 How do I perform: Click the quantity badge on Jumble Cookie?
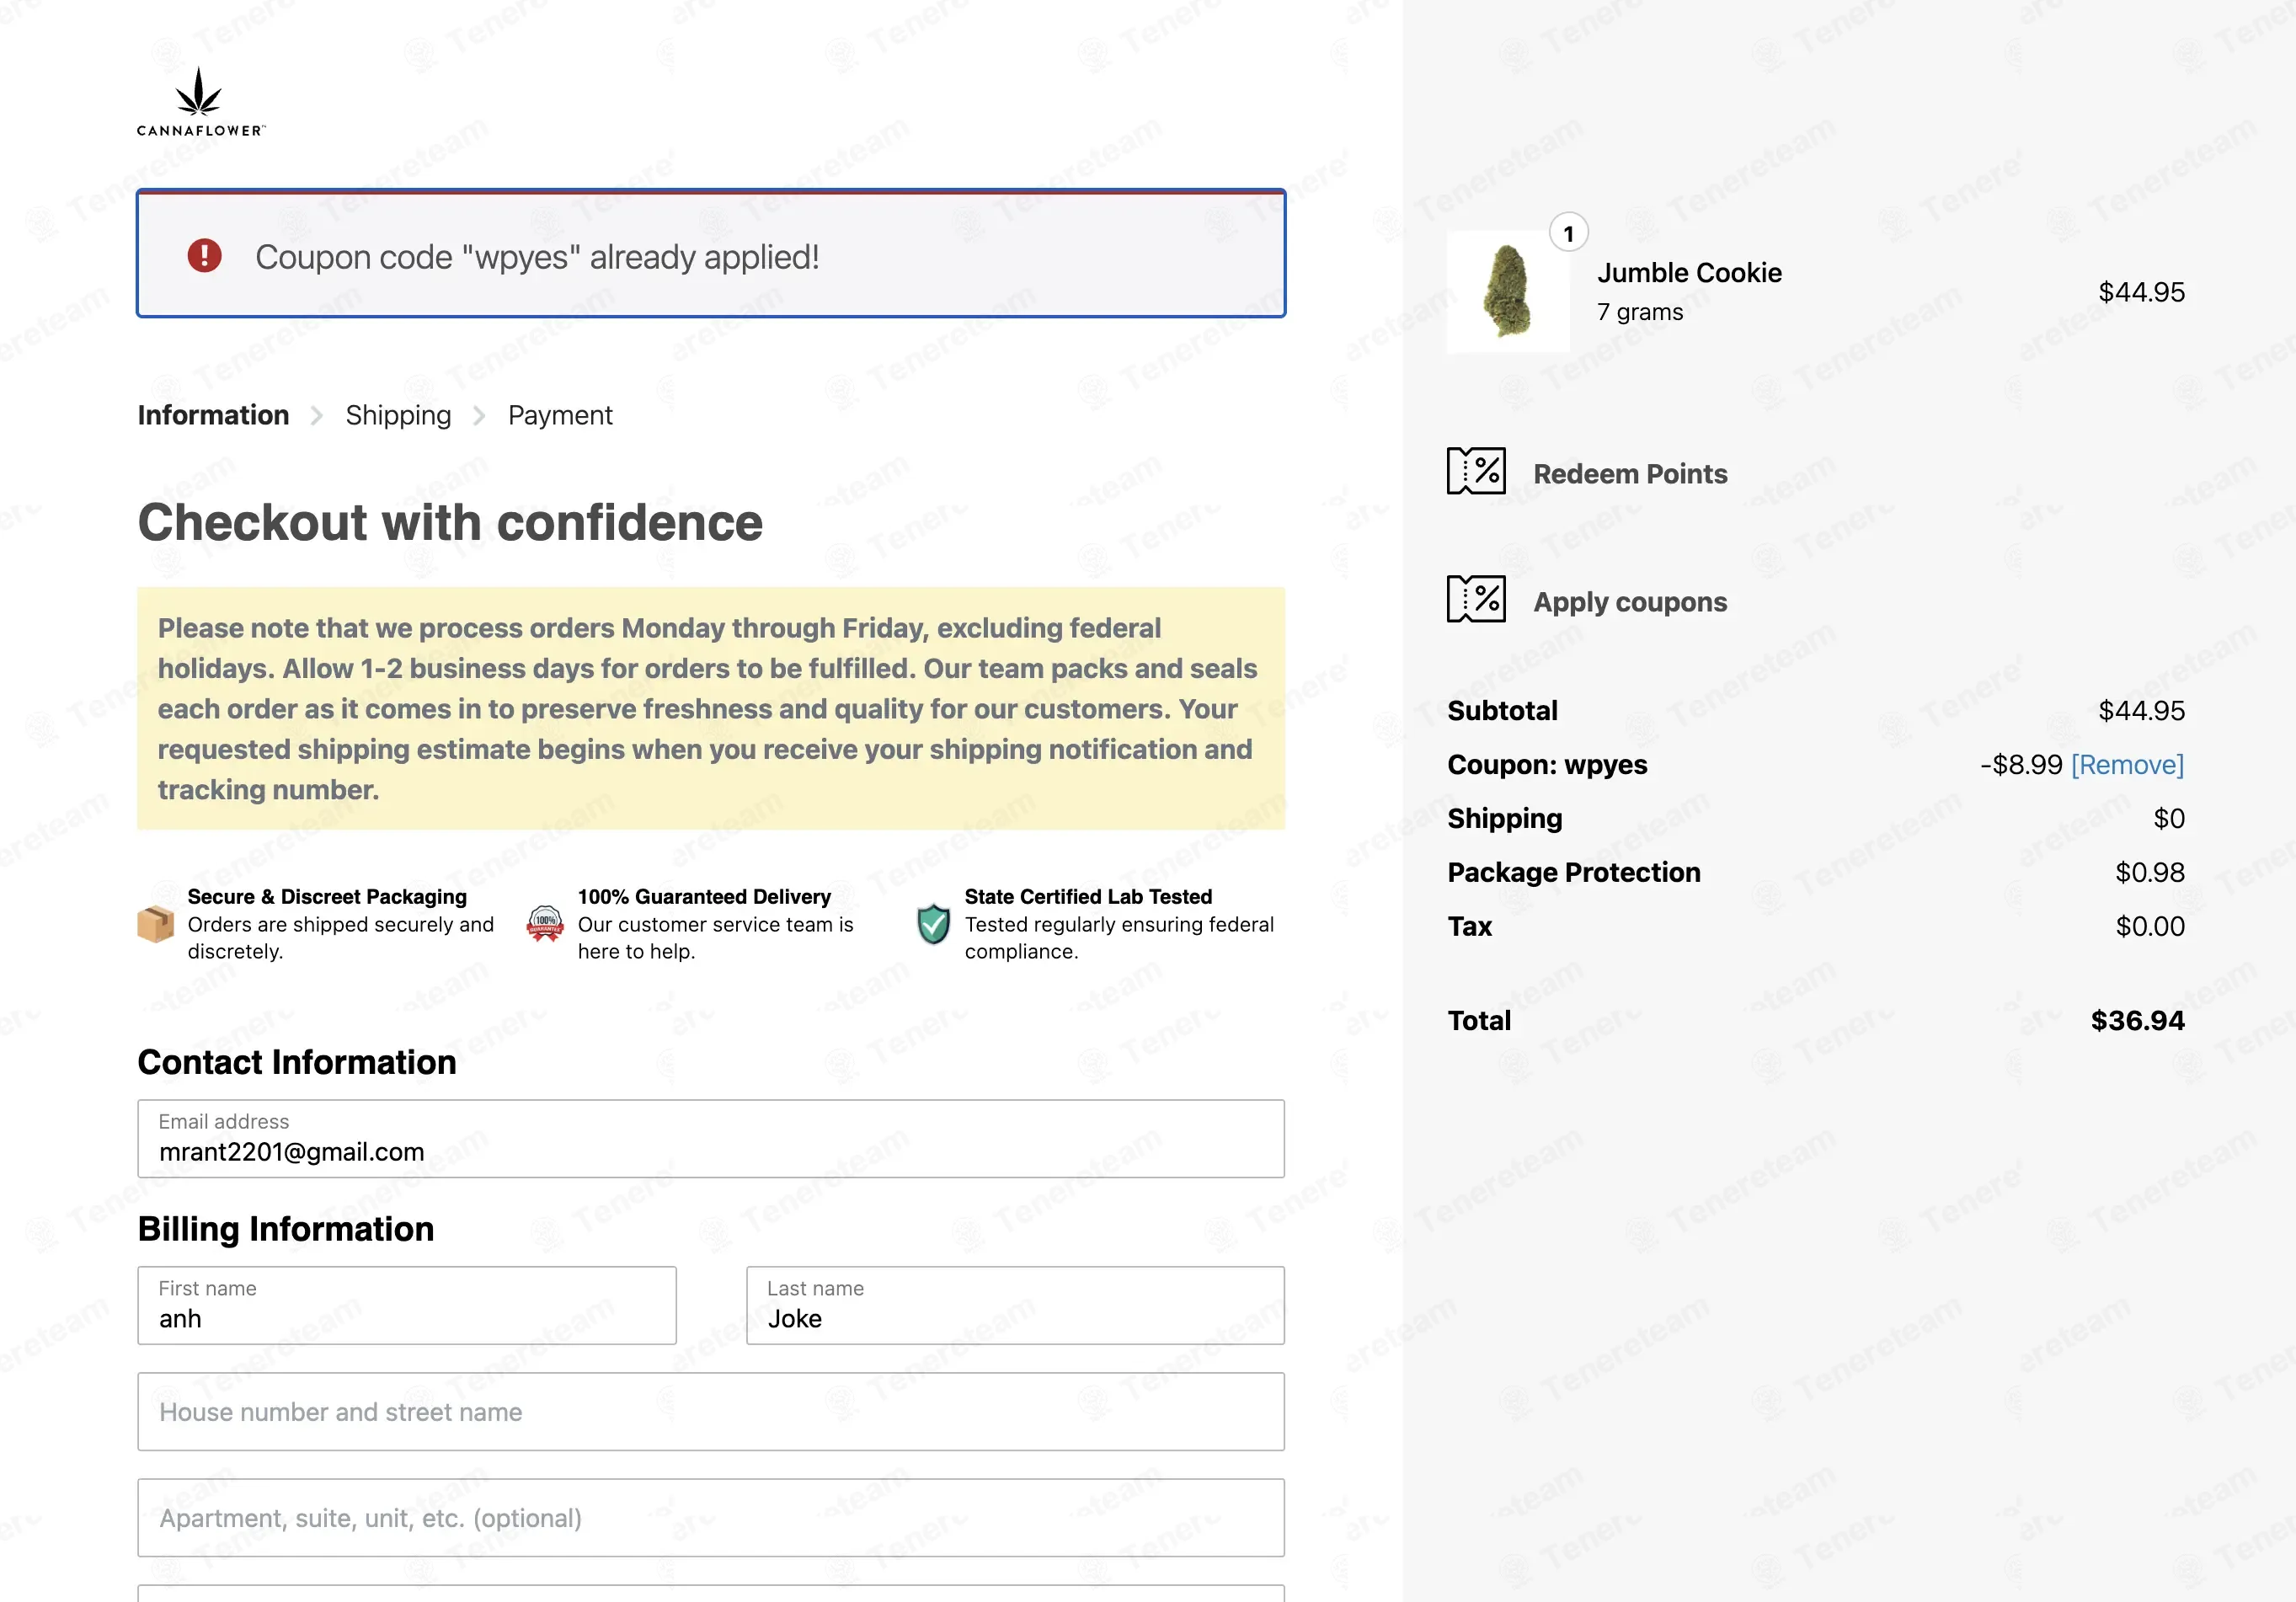(x=1569, y=233)
